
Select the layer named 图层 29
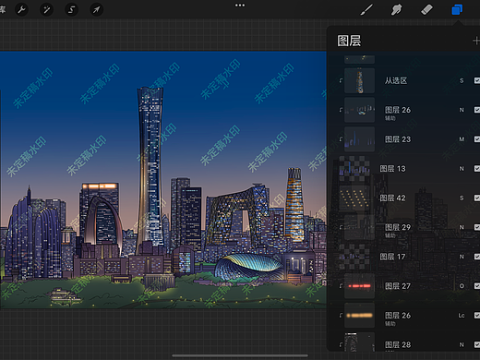[x=398, y=227]
